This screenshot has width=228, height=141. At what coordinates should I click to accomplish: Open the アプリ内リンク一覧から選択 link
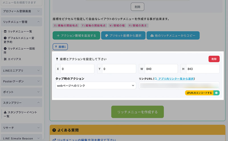176,79
